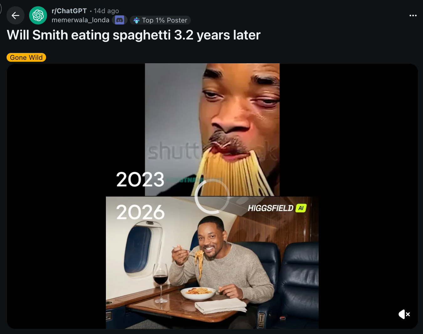Click the Higgsfield AI watermark logo
Viewport: 423px width, 334px height.
pos(277,208)
